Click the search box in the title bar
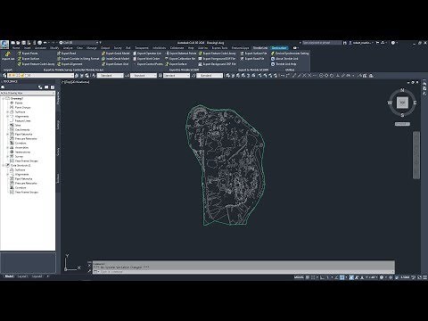 (322, 43)
